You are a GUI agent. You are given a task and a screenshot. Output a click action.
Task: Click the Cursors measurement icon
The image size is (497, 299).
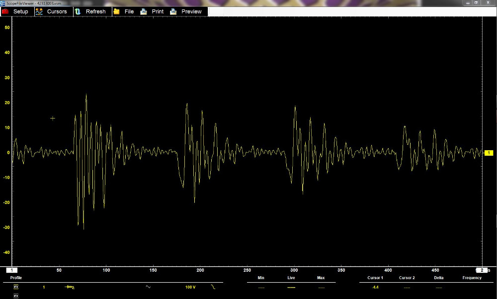[39, 11]
